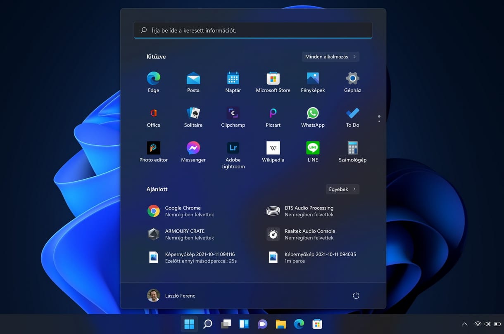Viewport: 504px width, 334px height.
Task: Launch the Fényképek photos app
Action: 313,82
